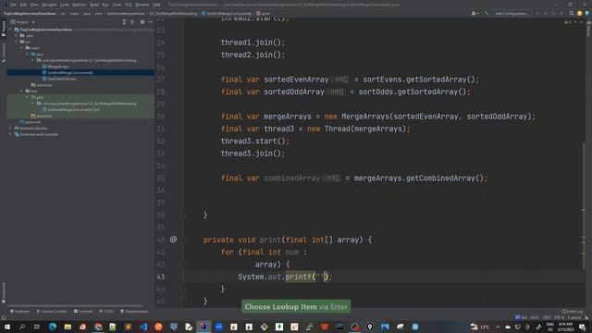Open the TODO tool window
The image size is (592, 333).
(106, 312)
